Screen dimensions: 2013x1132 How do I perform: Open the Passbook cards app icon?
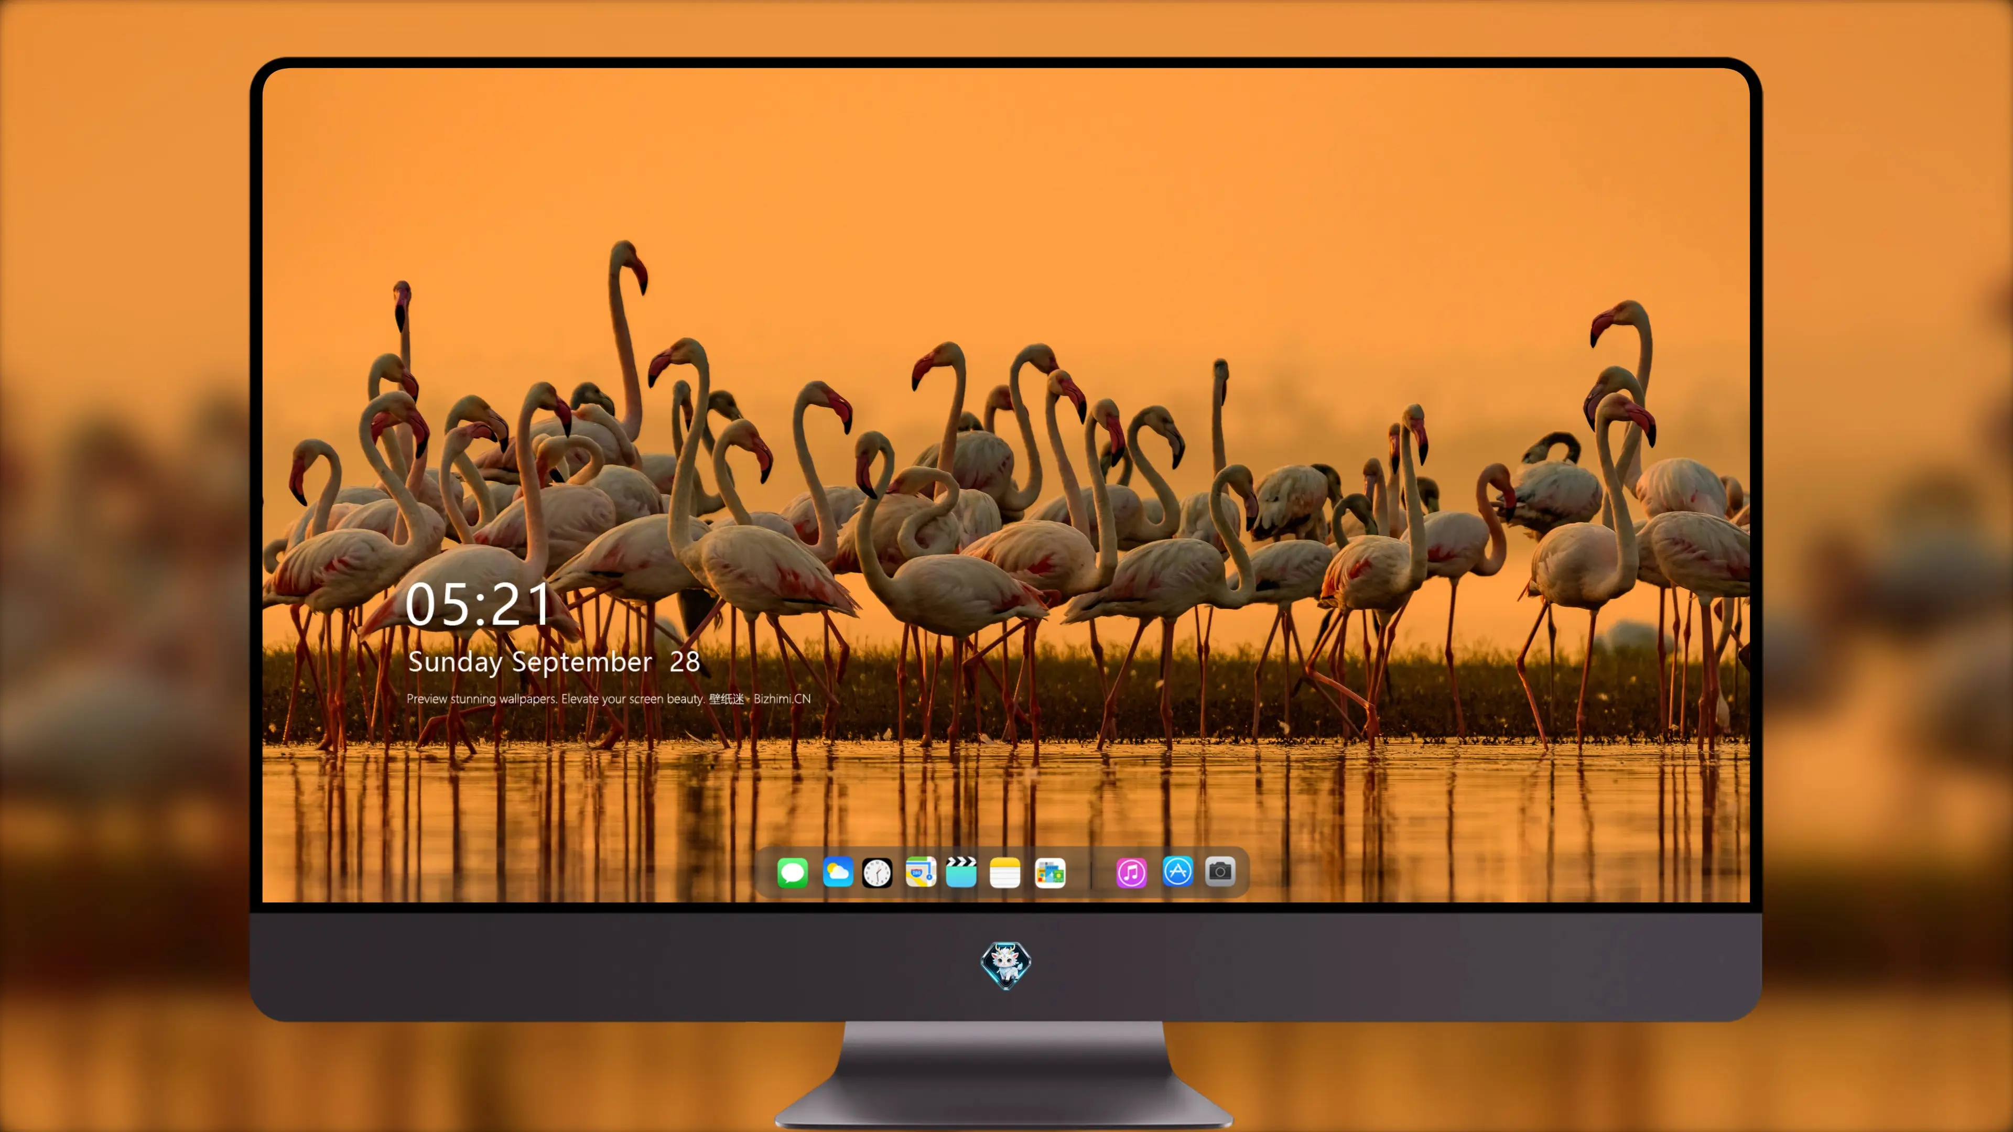1050,872
